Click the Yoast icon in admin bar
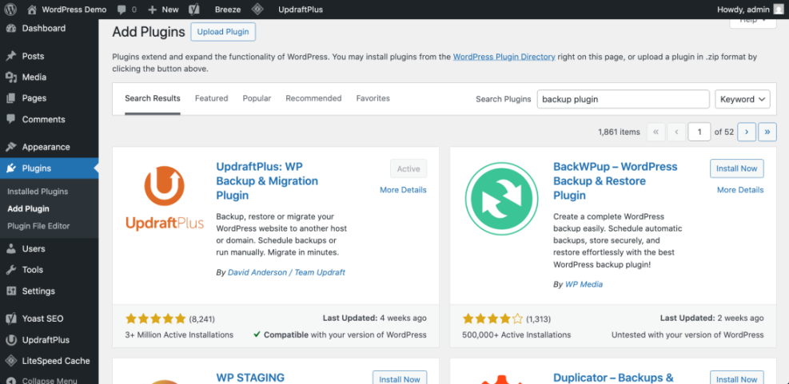The image size is (789, 384). pos(193,10)
